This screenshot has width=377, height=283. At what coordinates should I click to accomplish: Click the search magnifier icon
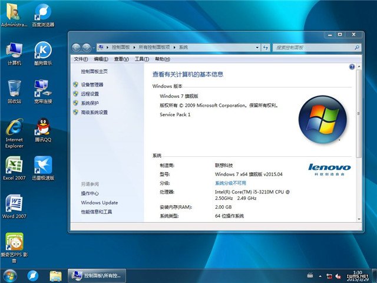click(x=357, y=47)
